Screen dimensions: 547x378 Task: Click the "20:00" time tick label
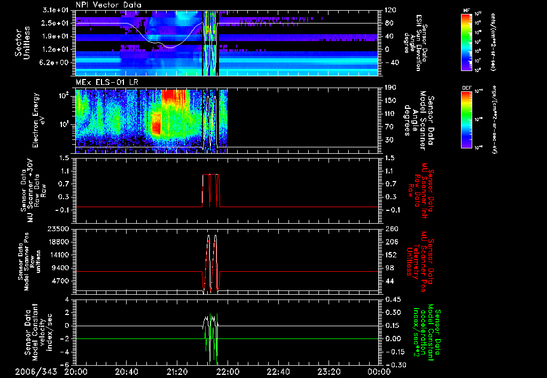click(x=76, y=372)
